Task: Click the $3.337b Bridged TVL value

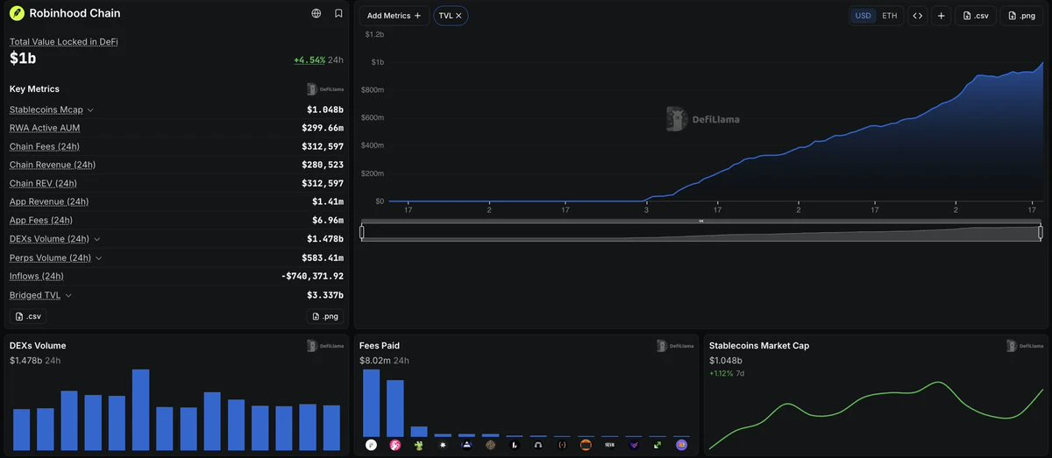Action: [325, 296]
